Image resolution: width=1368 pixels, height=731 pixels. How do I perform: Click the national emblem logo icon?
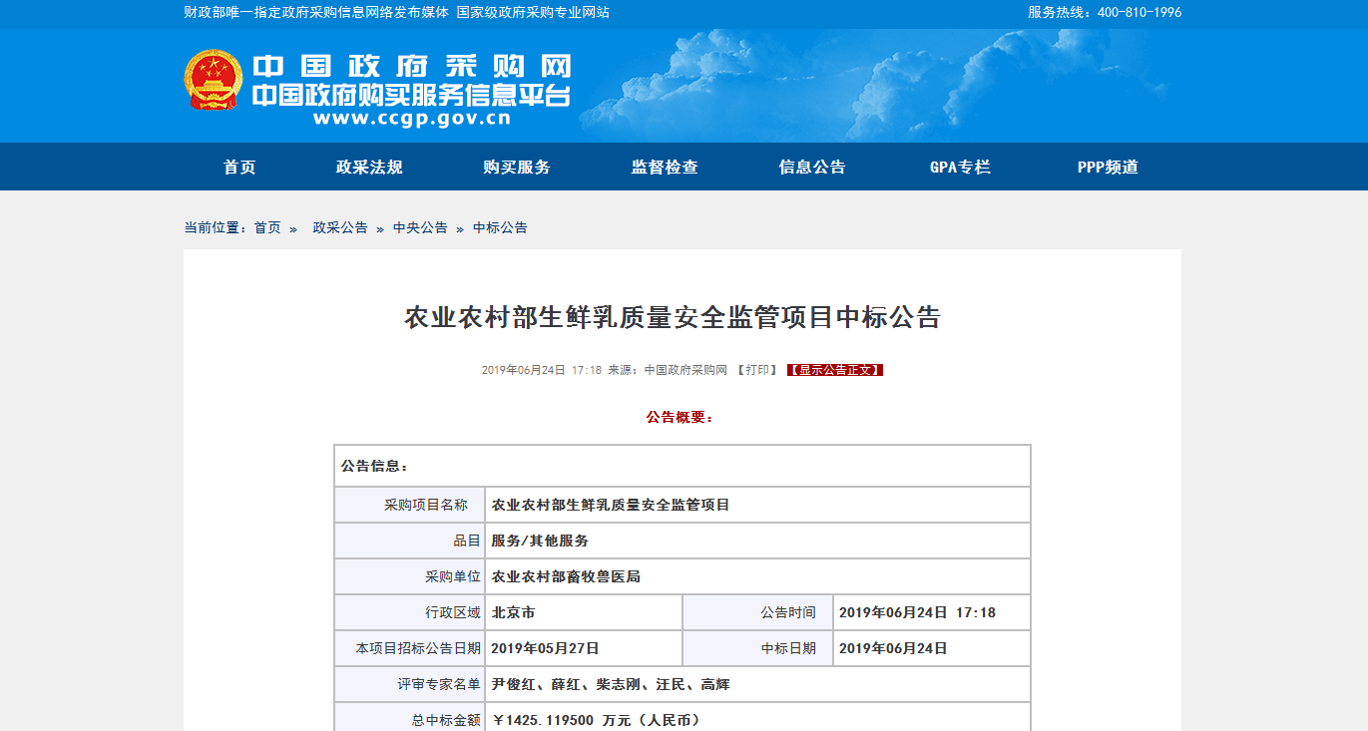213,80
